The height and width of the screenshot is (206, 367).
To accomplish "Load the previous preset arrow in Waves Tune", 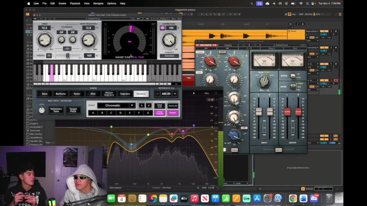I will pos(138,19).
